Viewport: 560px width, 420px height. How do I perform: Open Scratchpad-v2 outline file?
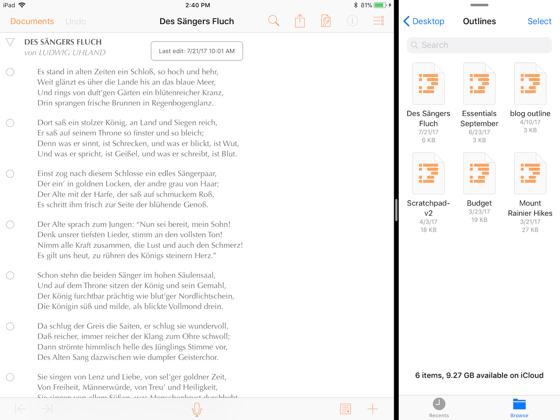[x=428, y=173]
